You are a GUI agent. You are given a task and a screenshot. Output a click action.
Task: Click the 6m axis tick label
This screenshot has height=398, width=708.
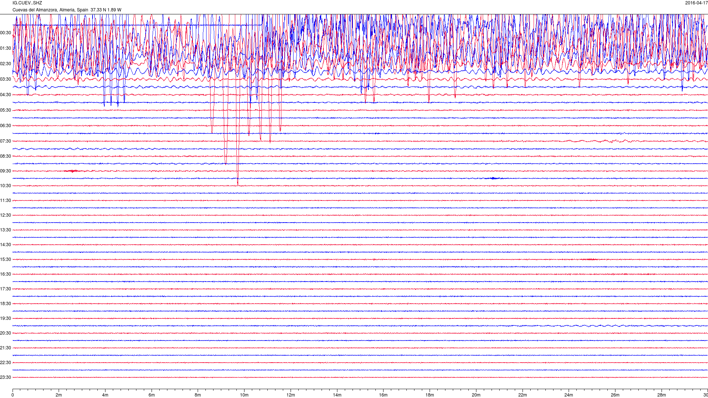click(x=152, y=395)
